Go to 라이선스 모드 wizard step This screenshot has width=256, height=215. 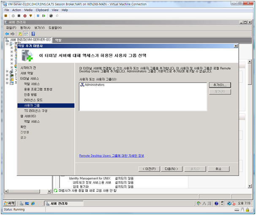[x=33, y=100]
